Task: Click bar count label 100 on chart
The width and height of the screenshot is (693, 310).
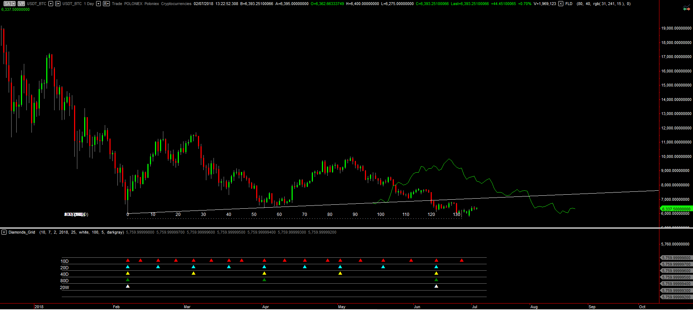Action: [381, 214]
